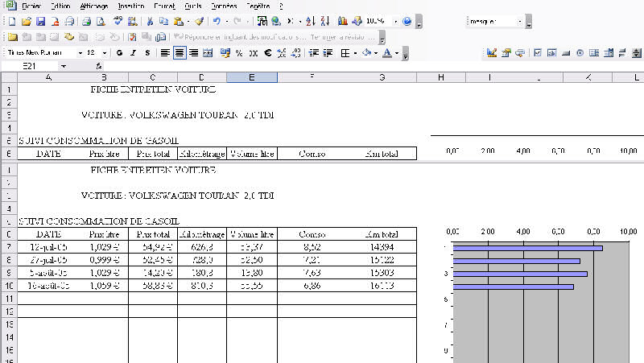Open the Undo history dropdown arrow
This screenshot has height=363, width=644.
(226, 21)
